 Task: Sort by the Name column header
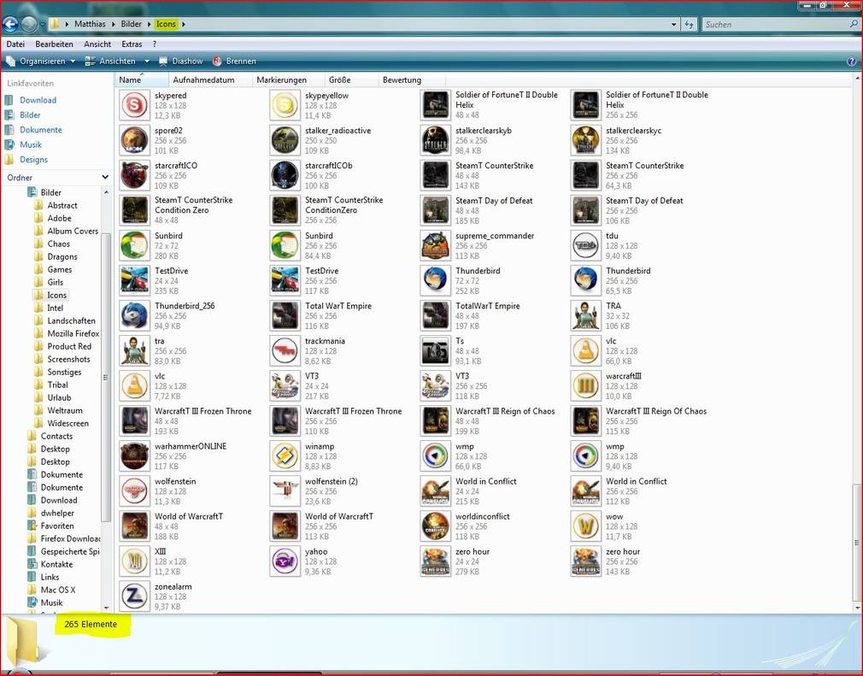pyautogui.click(x=142, y=79)
